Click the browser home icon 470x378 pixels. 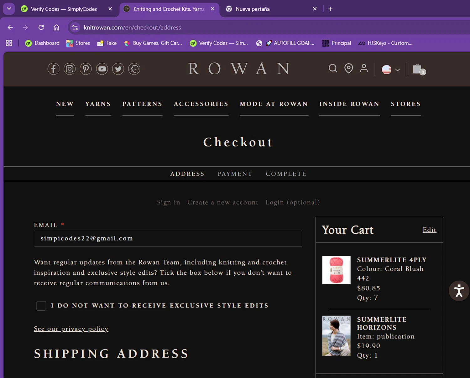point(56,28)
